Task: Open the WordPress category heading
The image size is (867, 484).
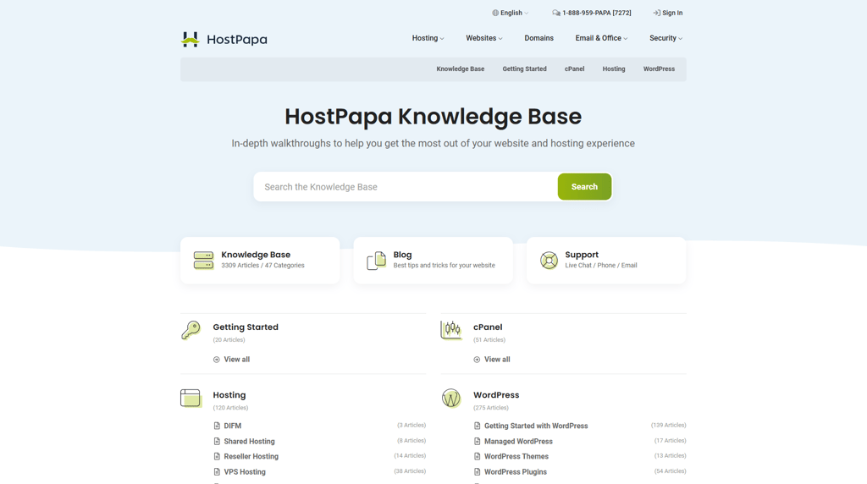Action: click(496, 395)
